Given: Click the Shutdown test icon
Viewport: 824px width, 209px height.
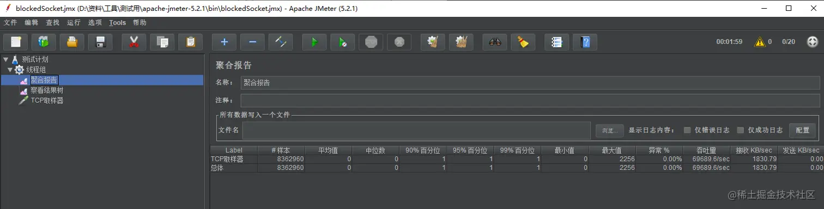Looking at the screenshot, I should [x=399, y=42].
